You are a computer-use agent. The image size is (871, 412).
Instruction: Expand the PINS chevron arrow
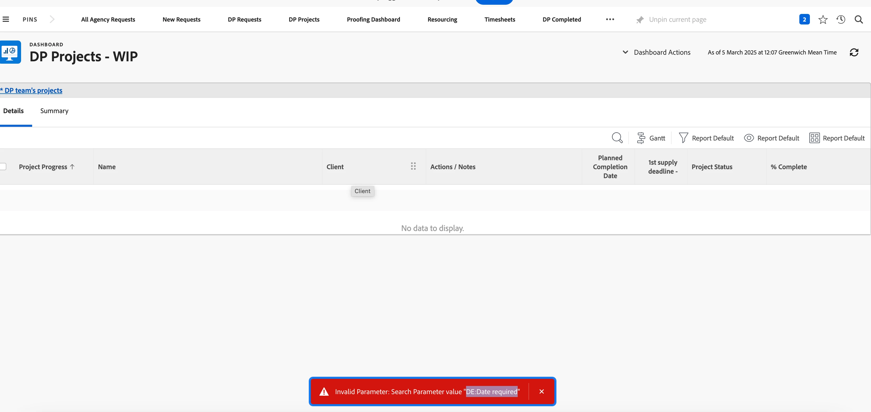[52, 19]
